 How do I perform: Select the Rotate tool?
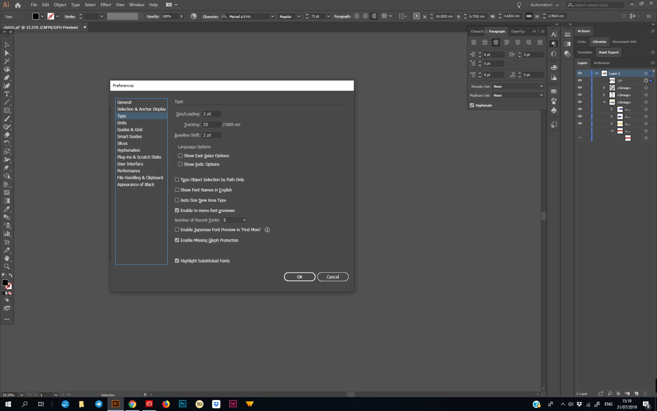[6, 143]
